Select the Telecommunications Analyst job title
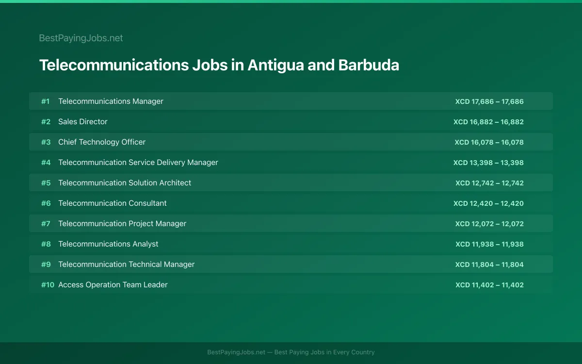This screenshot has width=582, height=364. [108, 244]
